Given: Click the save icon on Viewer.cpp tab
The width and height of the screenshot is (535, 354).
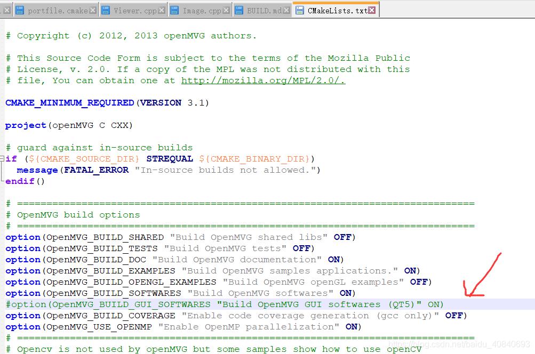Looking at the screenshot, I should pyautogui.click(x=106, y=11).
